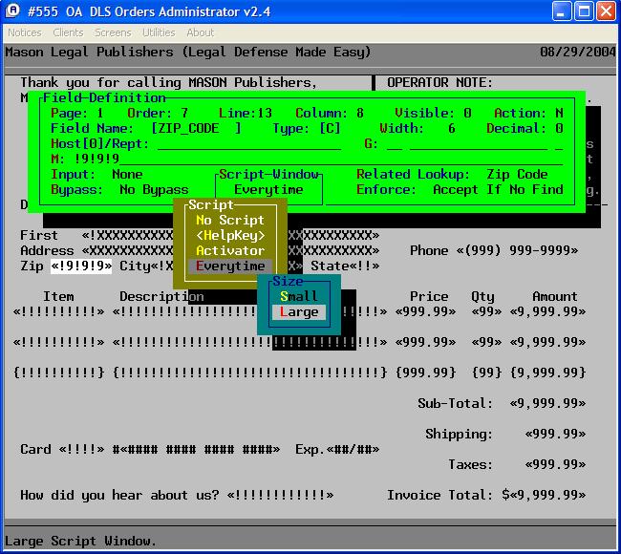Click Related Lookup Zip Code value

(517, 174)
